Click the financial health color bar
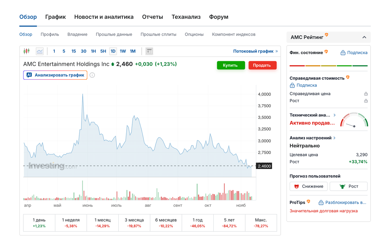 click(328, 66)
